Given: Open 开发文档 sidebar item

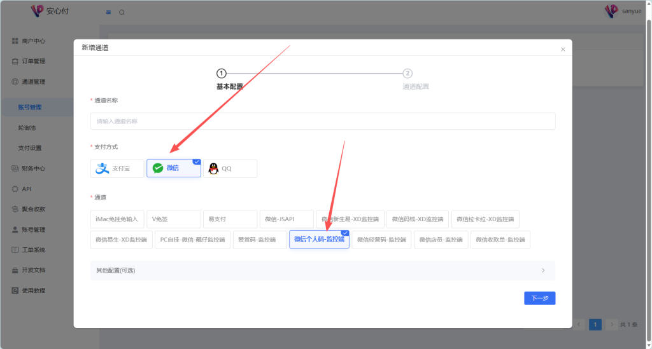Looking at the screenshot, I should pos(33,270).
